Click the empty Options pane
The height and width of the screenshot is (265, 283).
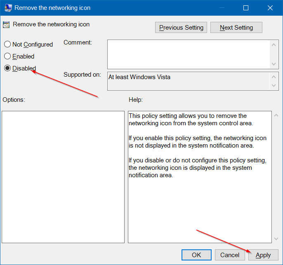(x=63, y=177)
